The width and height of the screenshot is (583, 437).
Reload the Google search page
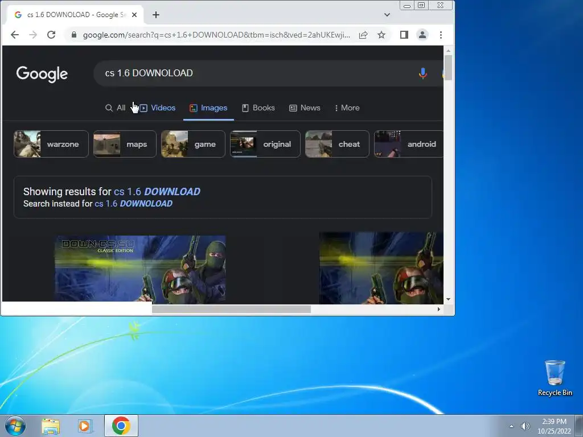(x=51, y=35)
